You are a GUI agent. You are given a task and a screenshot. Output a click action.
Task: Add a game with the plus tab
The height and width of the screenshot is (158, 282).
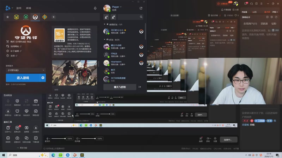(x=54, y=17)
